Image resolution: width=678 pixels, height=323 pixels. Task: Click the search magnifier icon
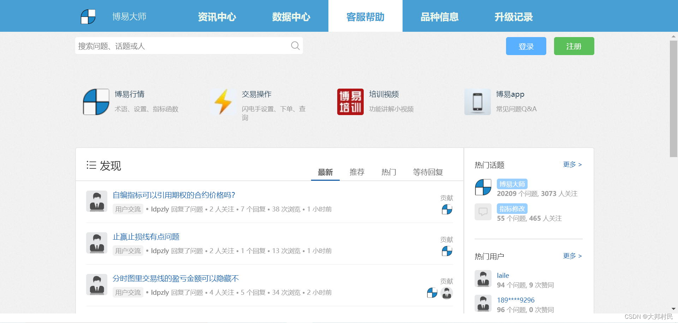(295, 46)
